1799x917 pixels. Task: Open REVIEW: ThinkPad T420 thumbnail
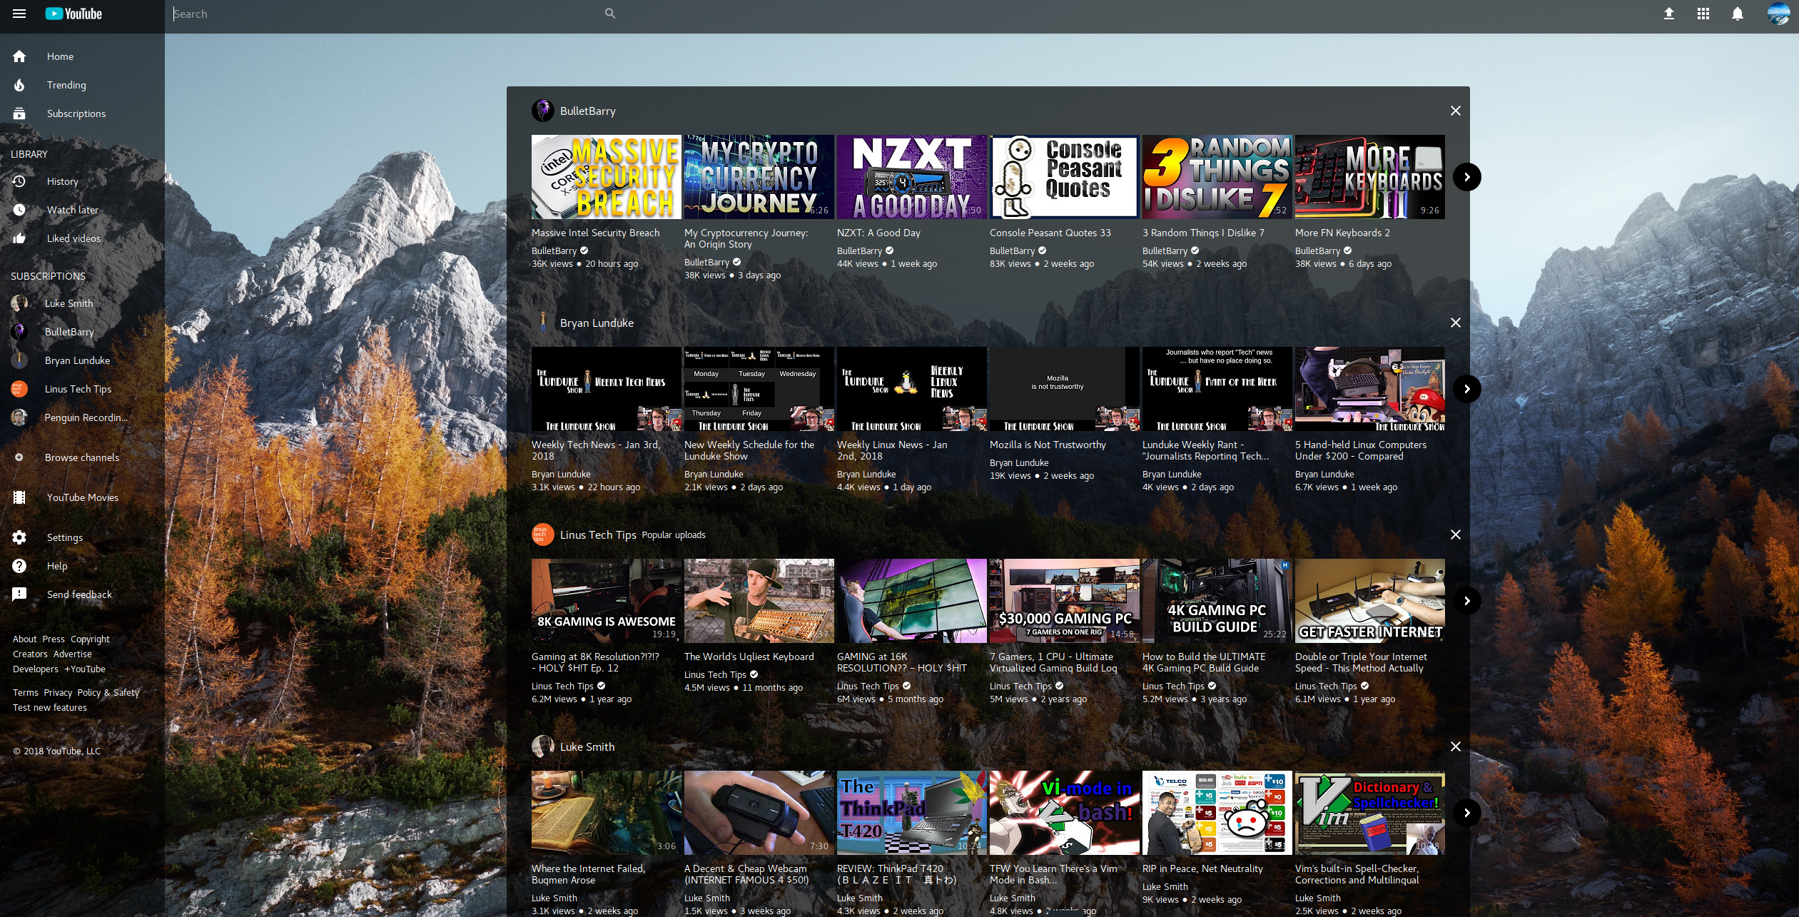pyautogui.click(x=912, y=813)
